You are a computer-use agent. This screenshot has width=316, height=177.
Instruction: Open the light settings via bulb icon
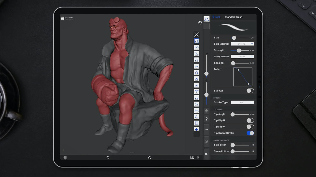click(x=207, y=119)
